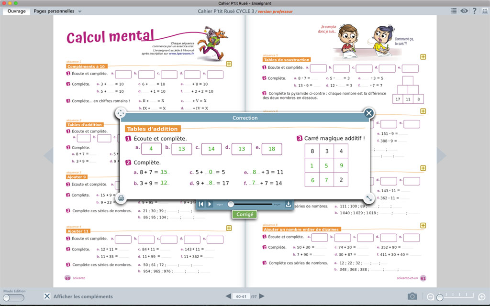490x306 pixels.
Task: Open the Pages personnelles tab
Action: click(54, 11)
